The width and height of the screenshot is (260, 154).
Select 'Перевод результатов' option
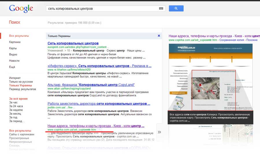click(22, 89)
